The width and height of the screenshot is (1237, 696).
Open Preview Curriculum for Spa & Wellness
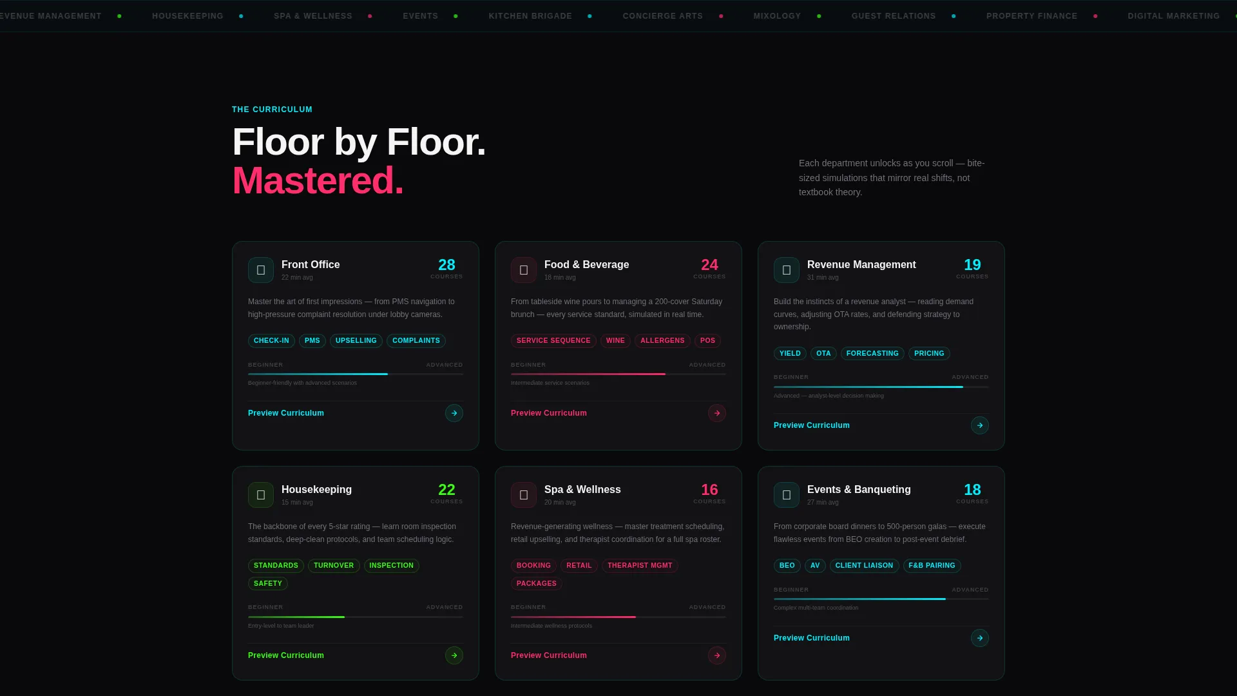click(549, 655)
